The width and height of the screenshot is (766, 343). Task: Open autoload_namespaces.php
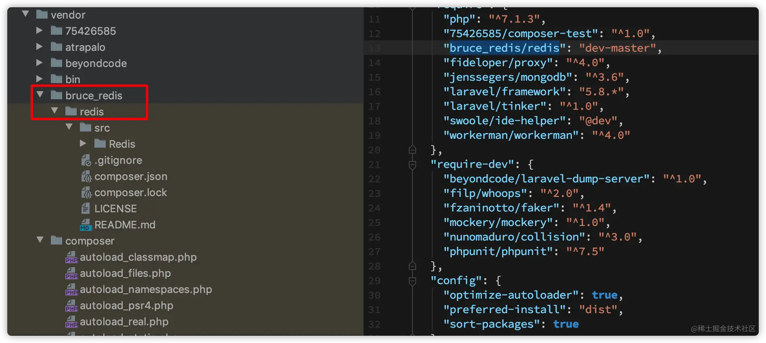146,289
